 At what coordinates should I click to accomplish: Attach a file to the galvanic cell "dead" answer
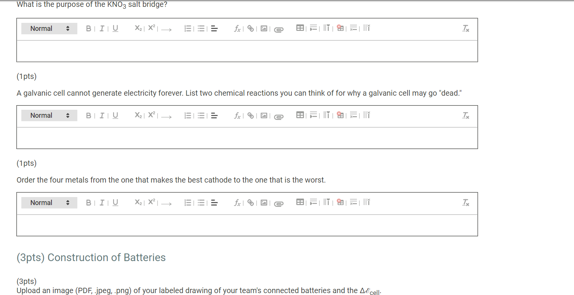coord(279,116)
